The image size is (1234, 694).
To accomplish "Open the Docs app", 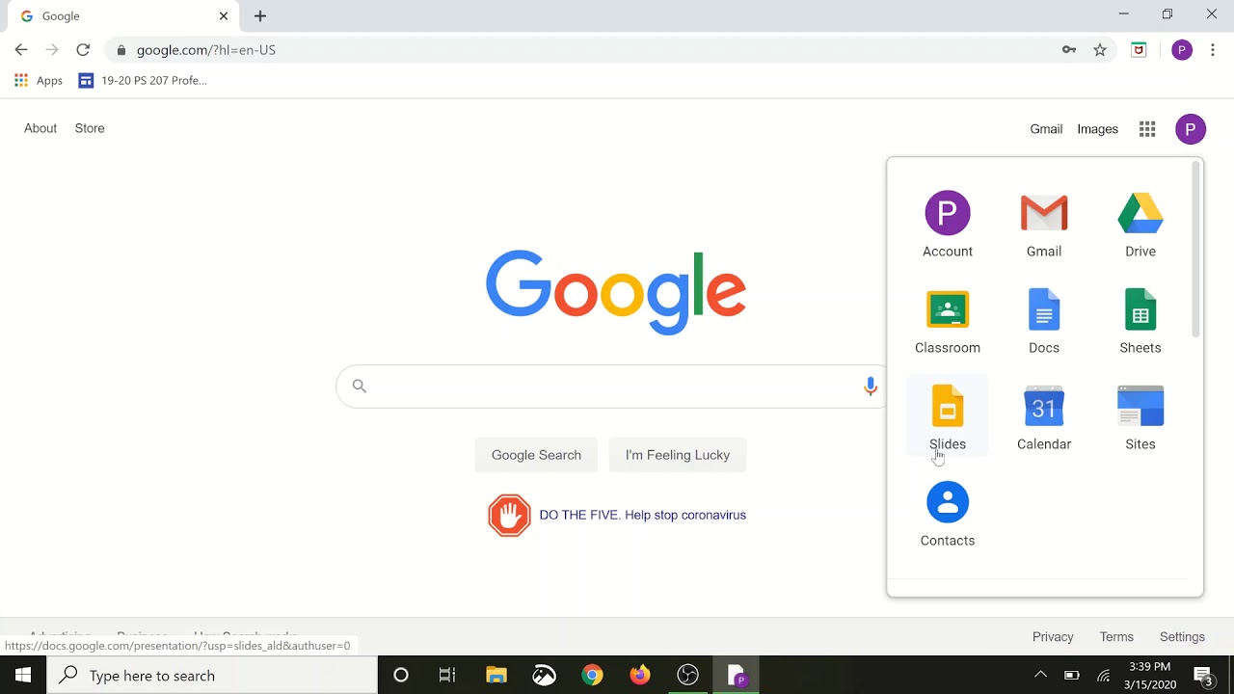I will click(x=1044, y=320).
